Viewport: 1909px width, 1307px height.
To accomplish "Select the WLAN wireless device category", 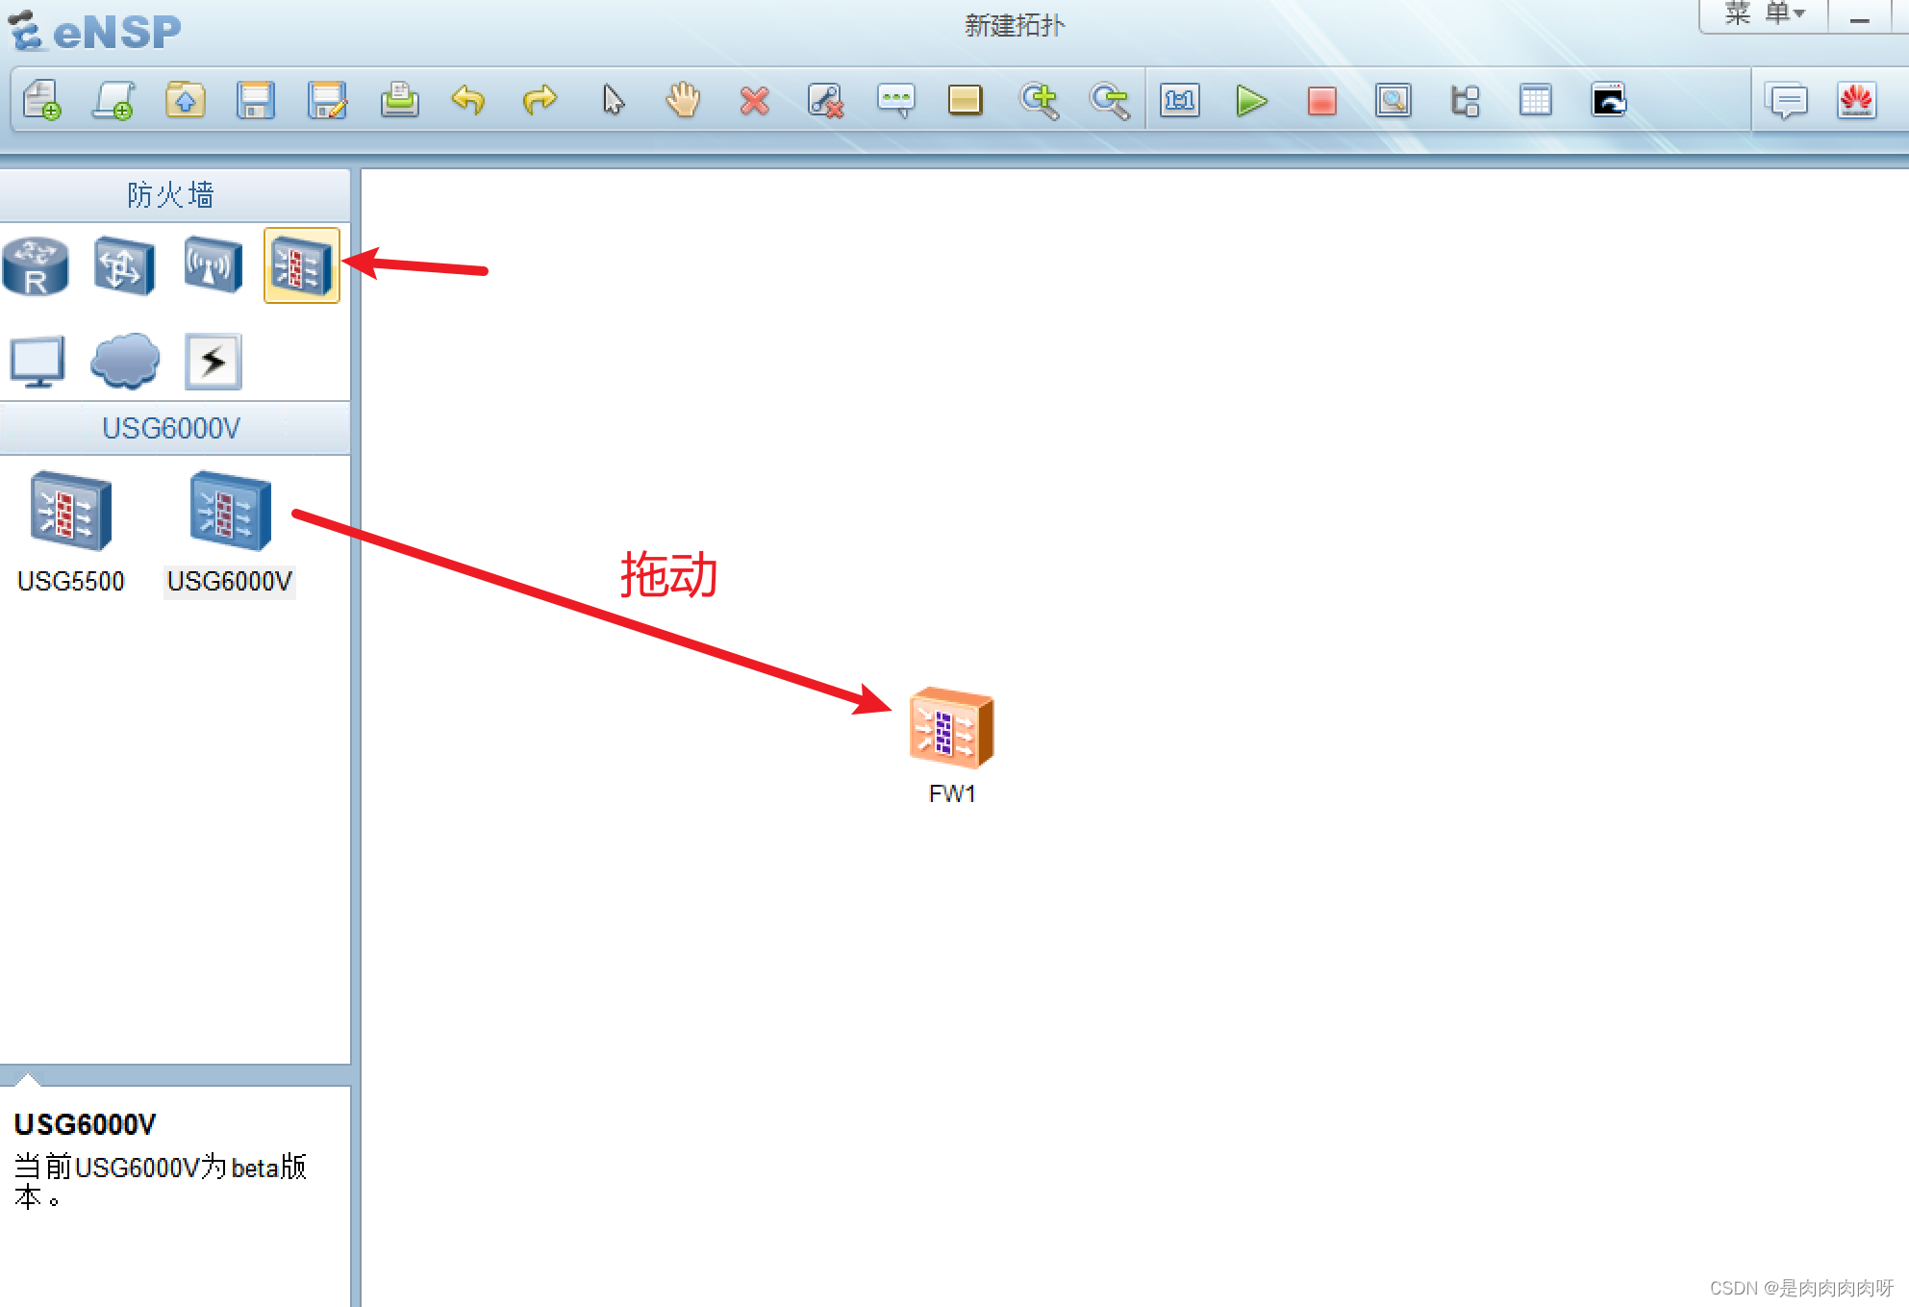I will point(213,265).
